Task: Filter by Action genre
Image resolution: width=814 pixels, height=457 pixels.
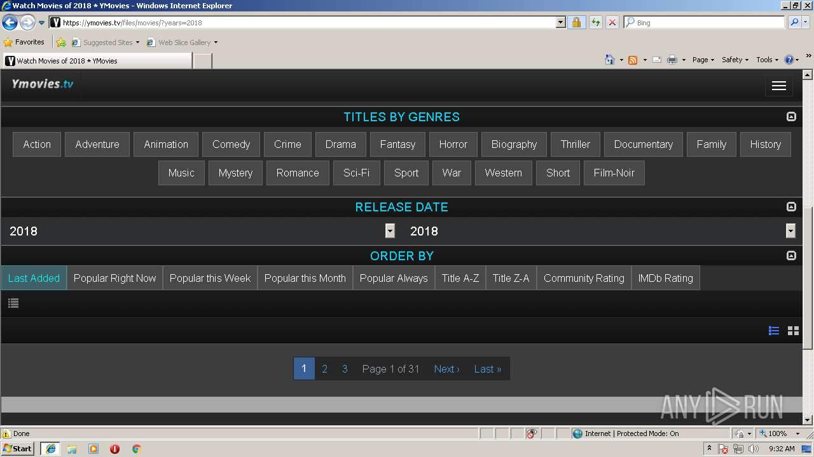Action: 37,144
